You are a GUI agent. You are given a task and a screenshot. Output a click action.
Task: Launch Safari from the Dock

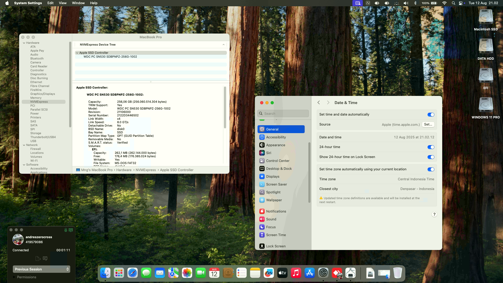coord(133,273)
